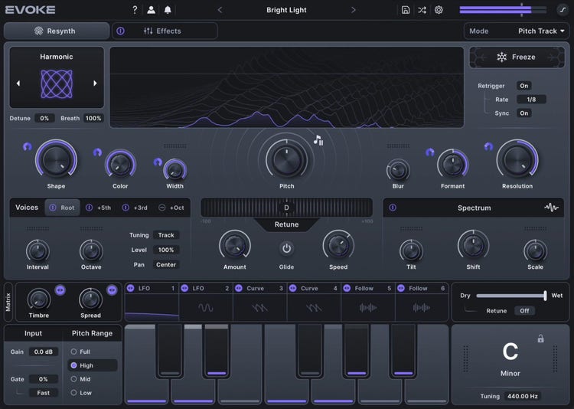The height and width of the screenshot is (409, 574).
Task: Select next Harmonic shape with right arrow
Action: click(x=95, y=83)
